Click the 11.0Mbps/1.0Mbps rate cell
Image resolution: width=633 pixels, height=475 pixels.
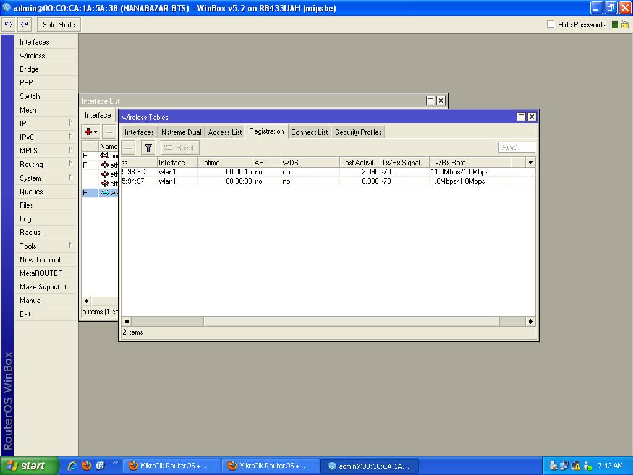click(460, 172)
